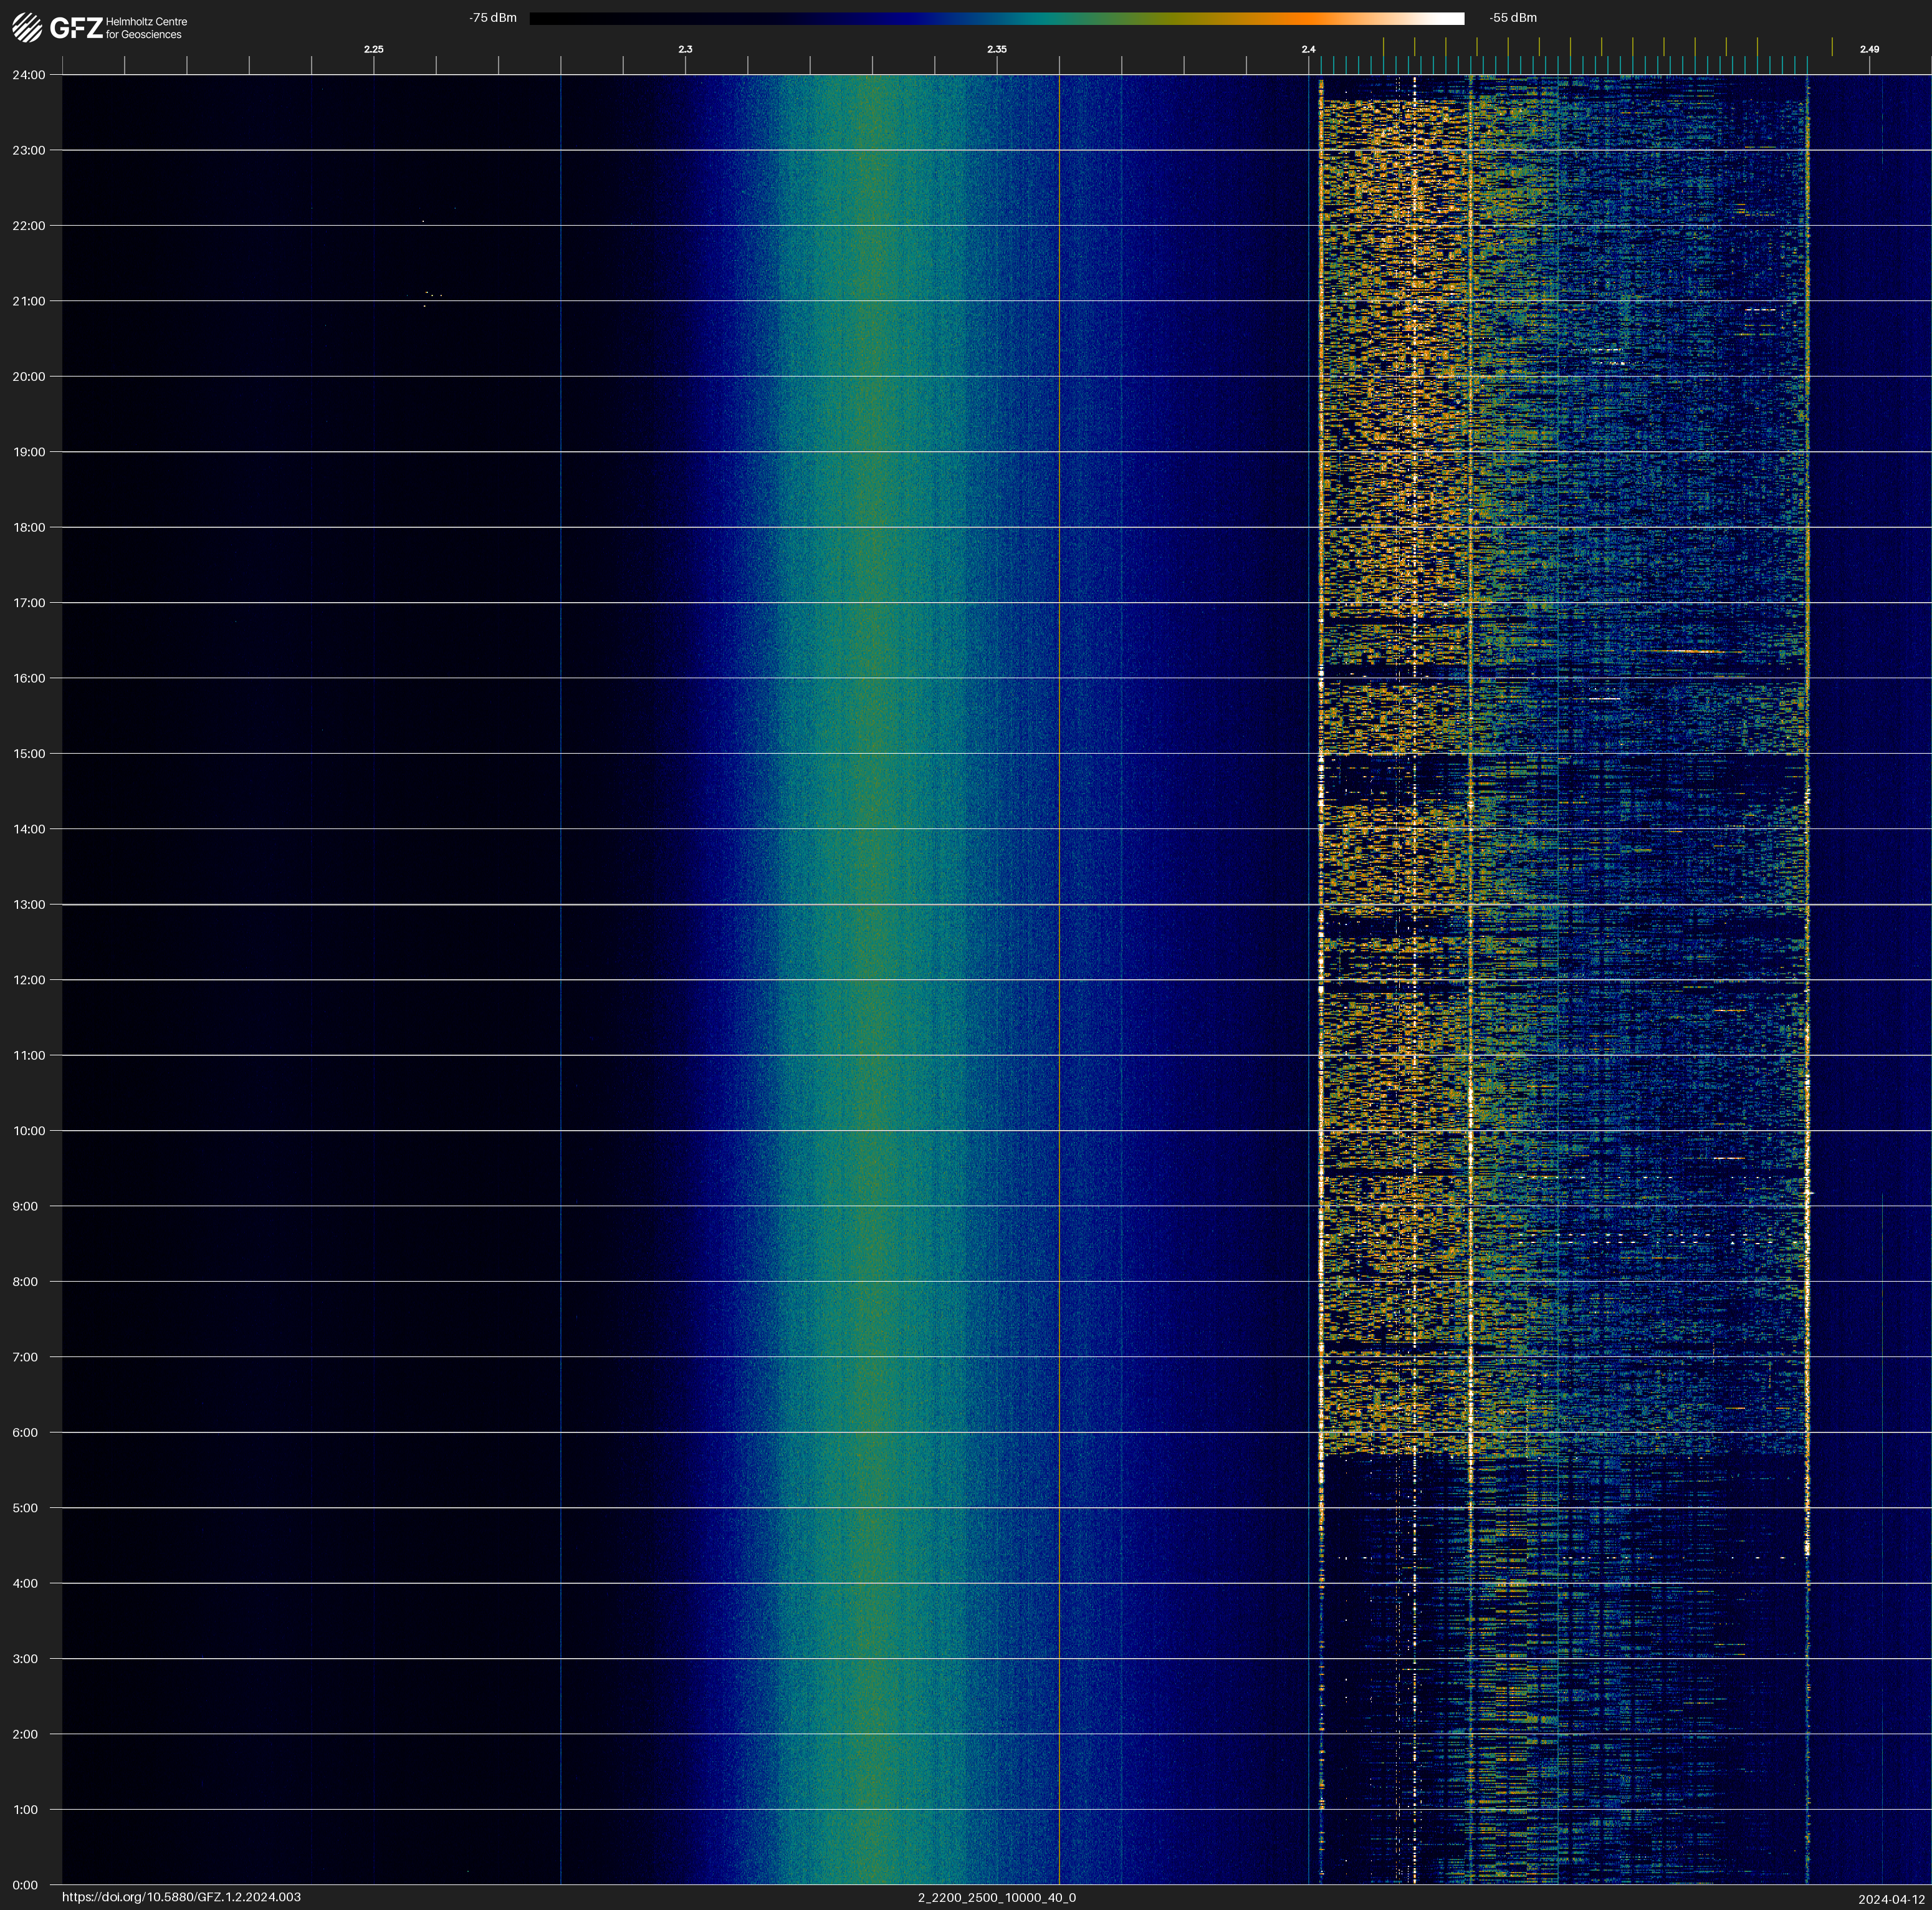Screen dimensions: 1932x1910
Task: Click the 2.25 frequency axis label
Action: click(373, 49)
